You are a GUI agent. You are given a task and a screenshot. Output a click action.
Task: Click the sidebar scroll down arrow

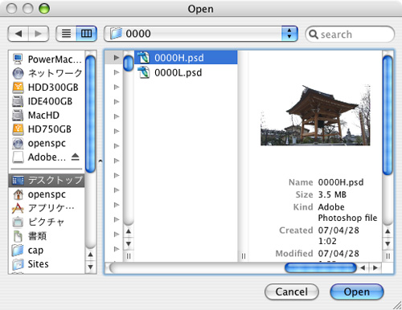pos(90,267)
